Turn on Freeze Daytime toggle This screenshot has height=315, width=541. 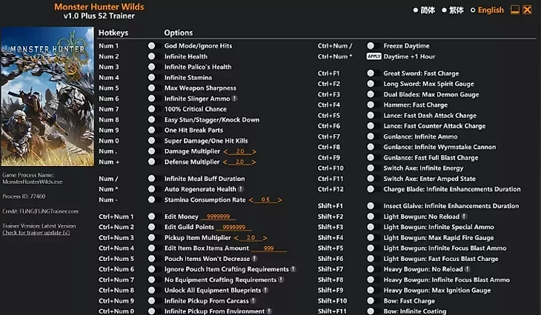tap(371, 46)
